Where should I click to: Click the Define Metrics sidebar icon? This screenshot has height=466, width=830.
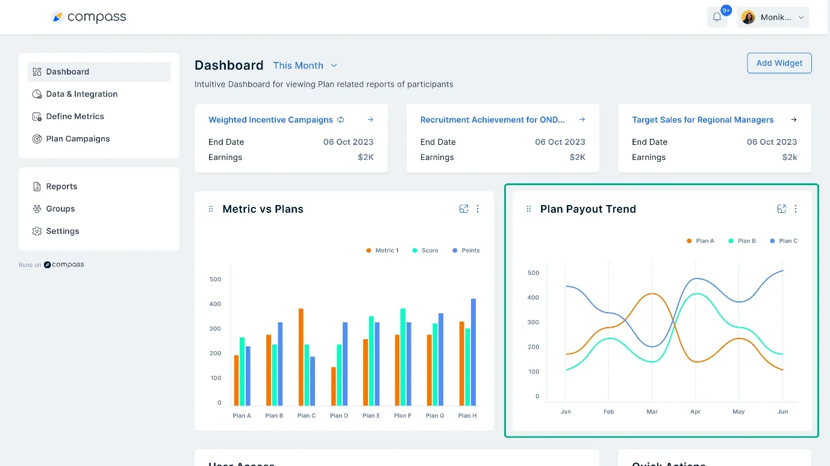pos(36,116)
